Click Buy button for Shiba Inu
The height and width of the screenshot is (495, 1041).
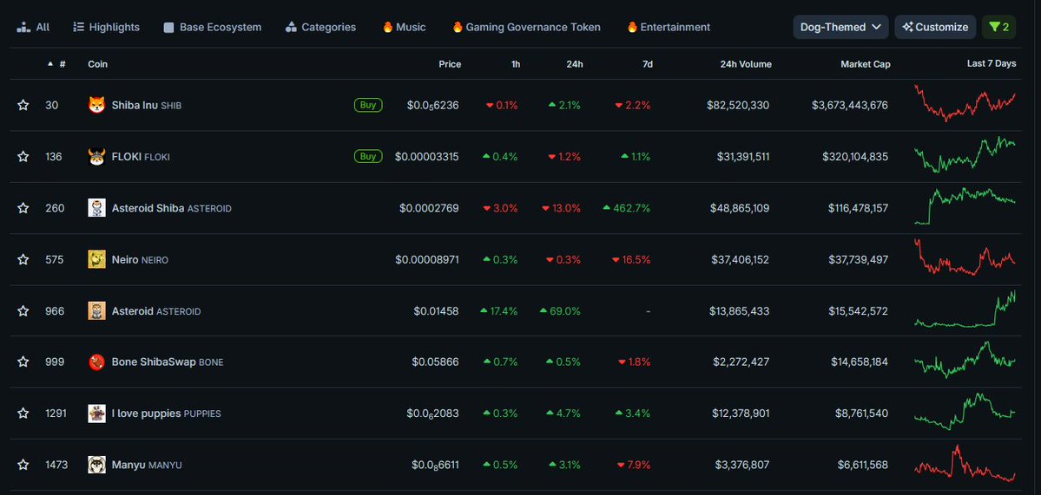(368, 105)
